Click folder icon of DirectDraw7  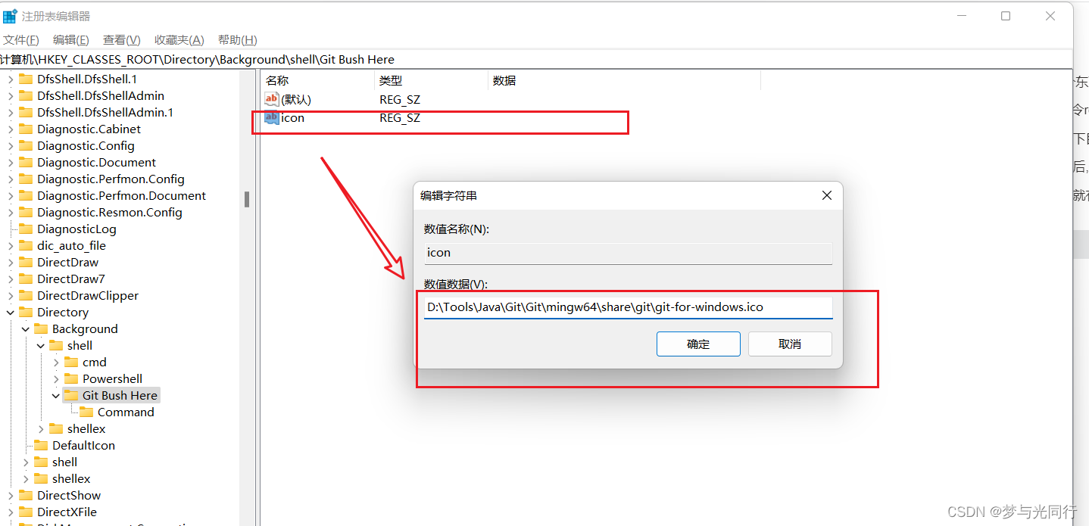26,279
